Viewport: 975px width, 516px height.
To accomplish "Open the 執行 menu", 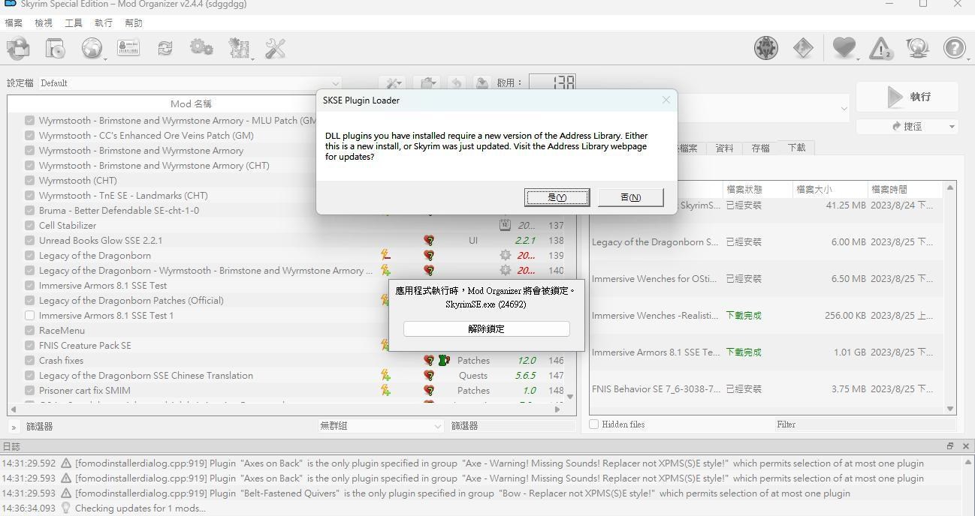I will pyautogui.click(x=104, y=23).
